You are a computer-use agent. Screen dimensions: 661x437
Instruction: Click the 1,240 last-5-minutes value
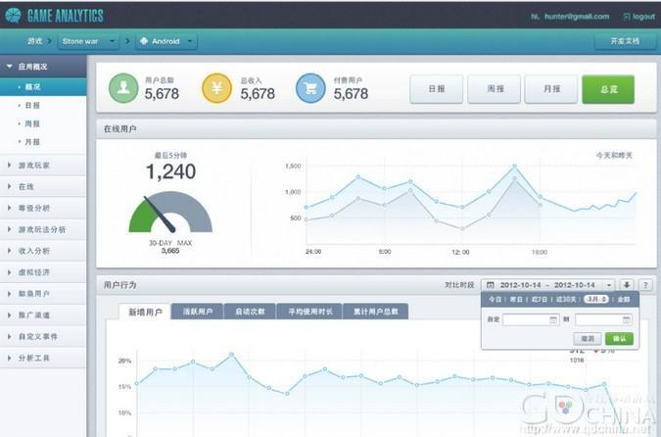tap(170, 171)
